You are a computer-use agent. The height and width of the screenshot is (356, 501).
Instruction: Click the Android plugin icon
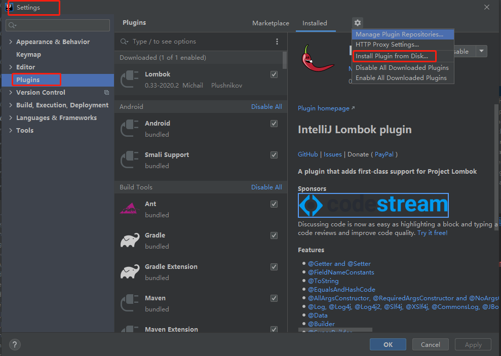tap(130, 128)
